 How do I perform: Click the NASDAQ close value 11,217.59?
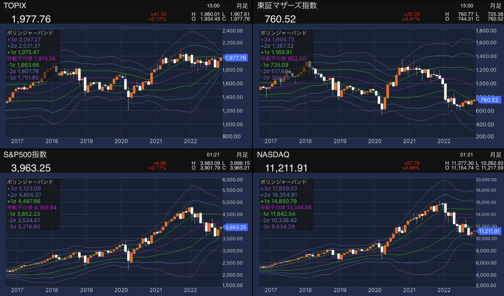(x=492, y=168)
